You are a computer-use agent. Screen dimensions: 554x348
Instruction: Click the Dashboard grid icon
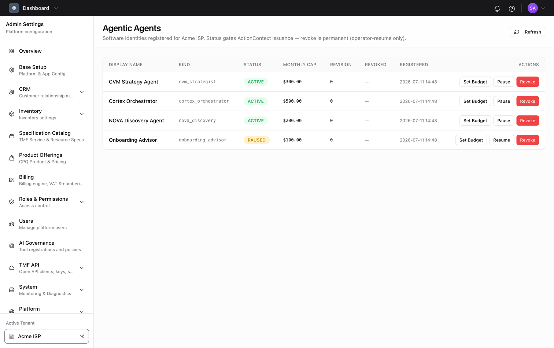pyautogui.click(x=14, y=8)
